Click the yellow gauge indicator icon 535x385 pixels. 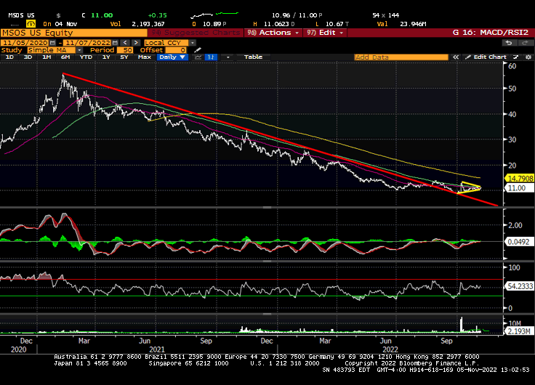click(x=31, y=24)
